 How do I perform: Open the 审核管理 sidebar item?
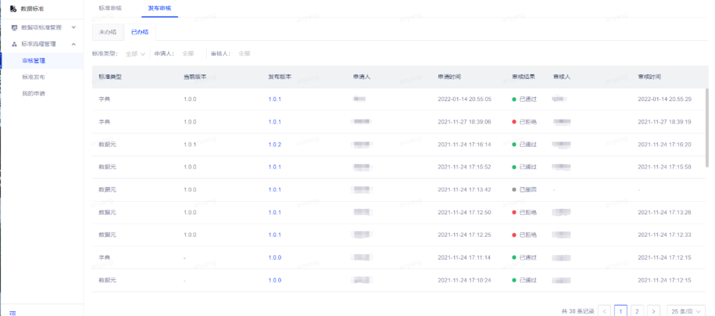point(42,61)
